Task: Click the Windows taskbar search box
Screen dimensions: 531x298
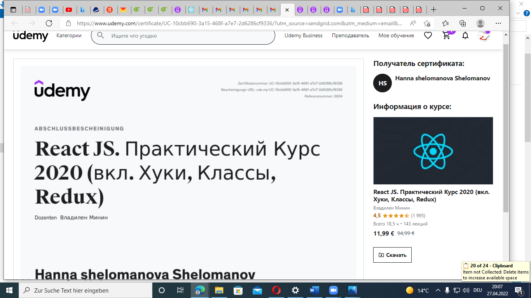Action: tap(85, 290)
